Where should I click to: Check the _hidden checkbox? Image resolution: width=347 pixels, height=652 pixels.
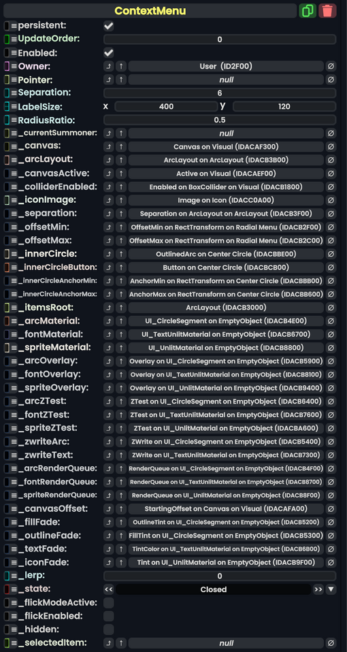(x=108, y=629)
